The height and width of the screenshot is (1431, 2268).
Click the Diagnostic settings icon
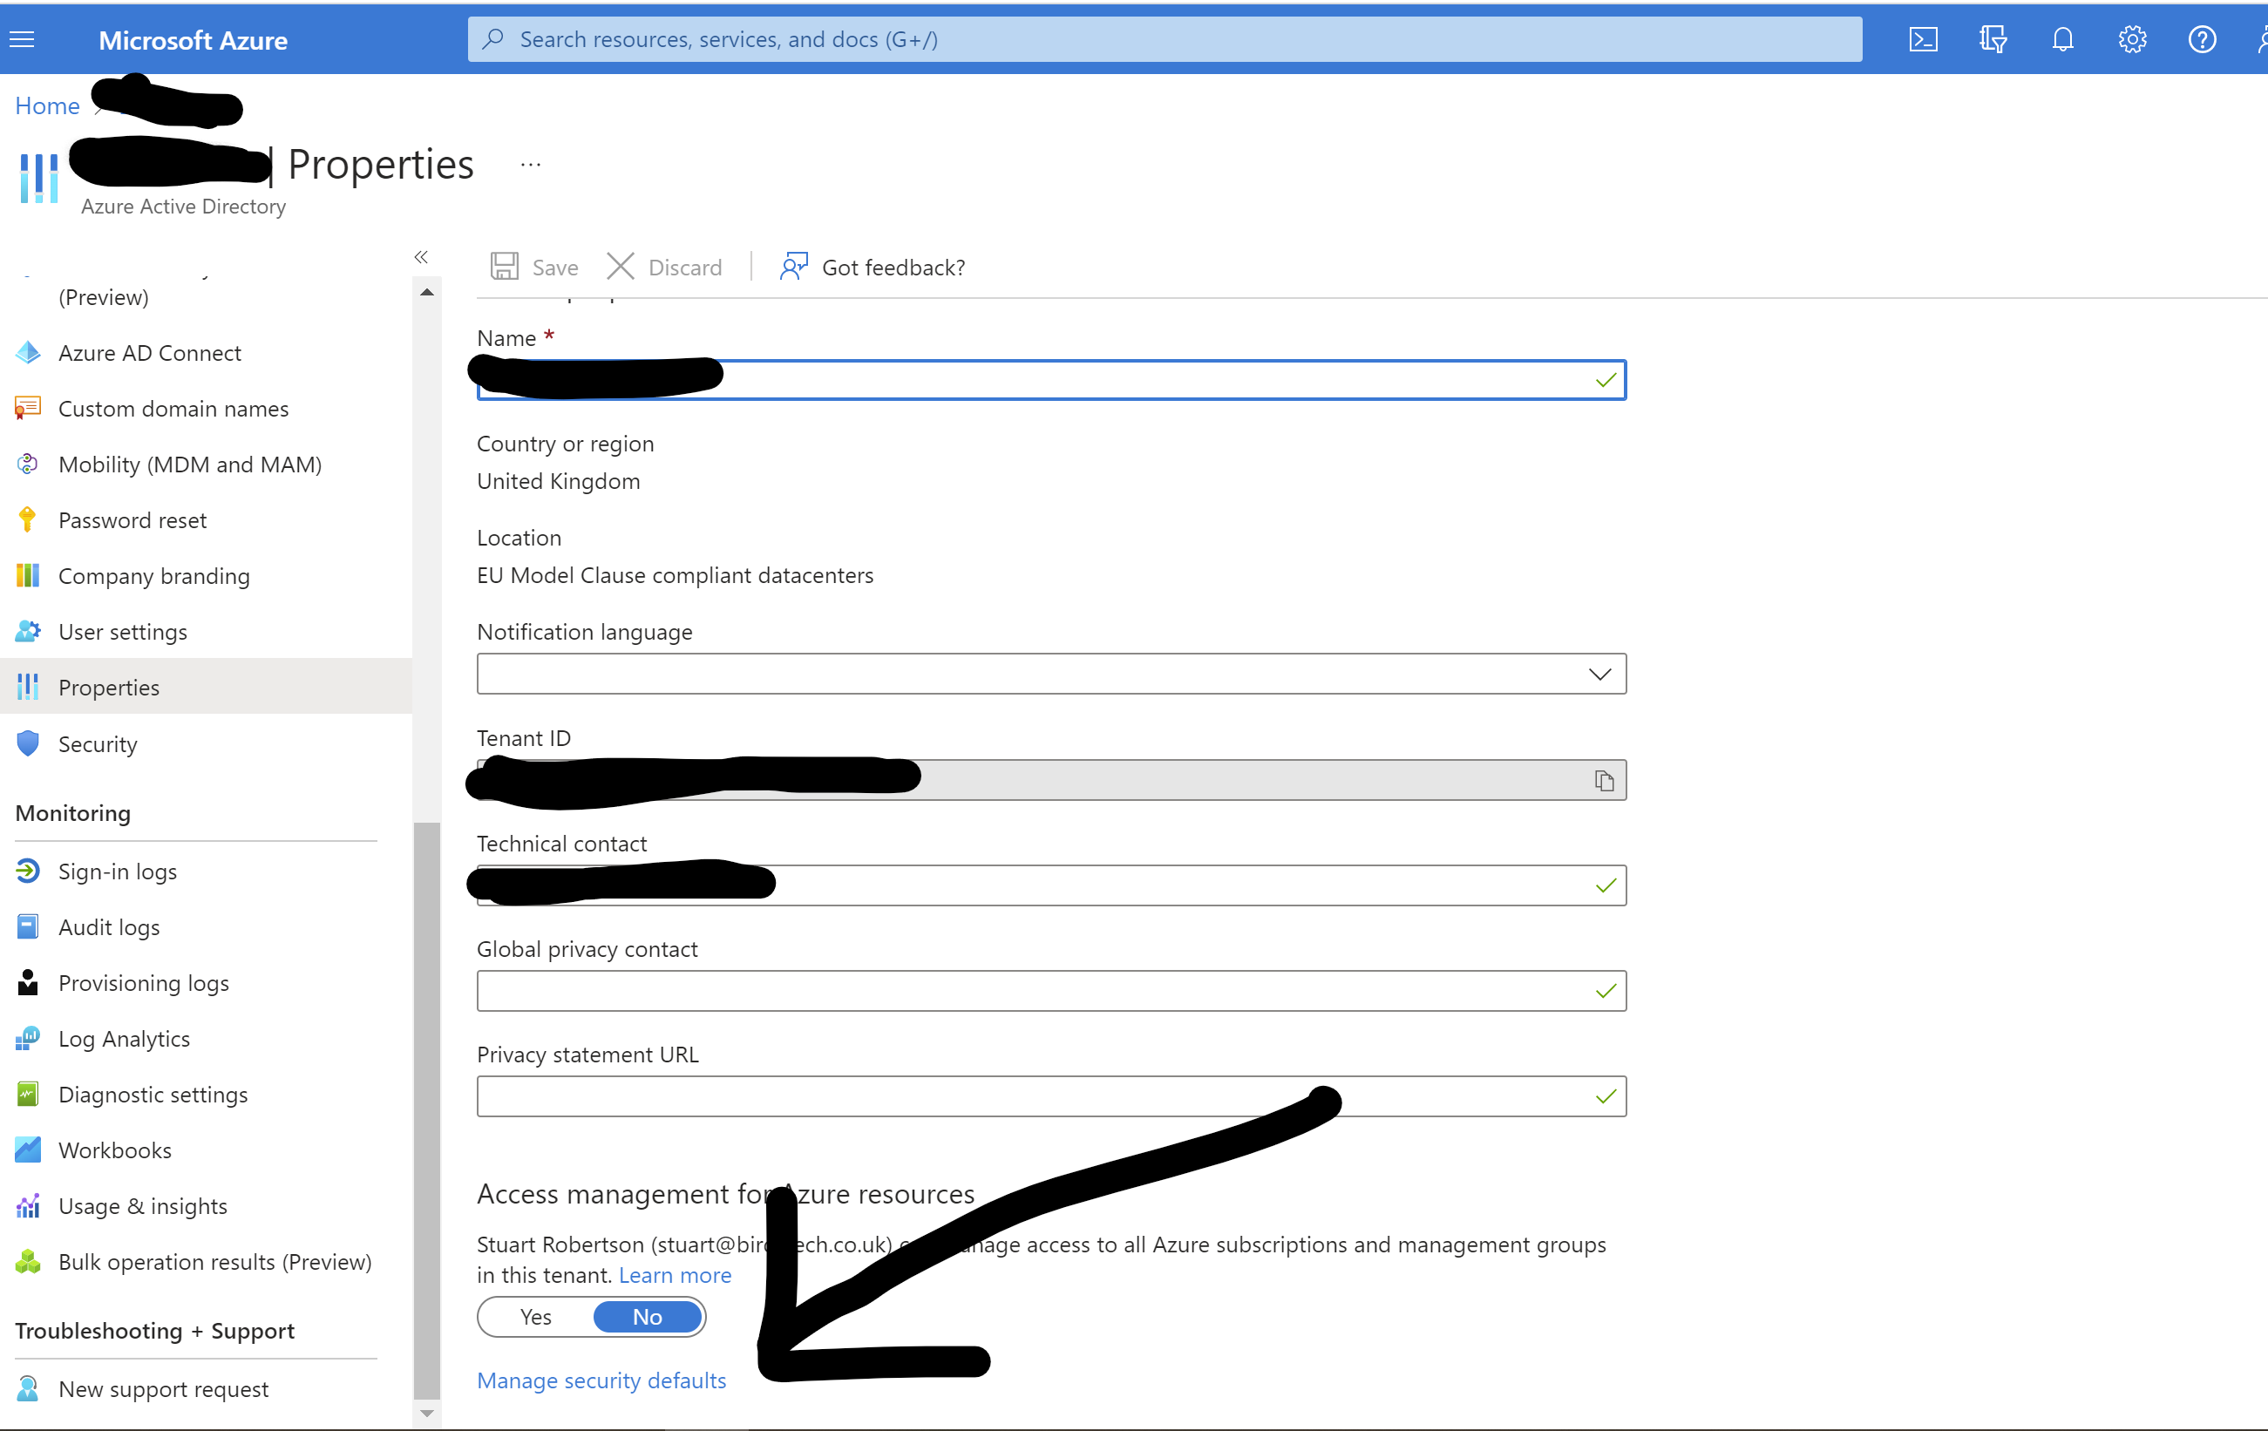(28, 1095)
